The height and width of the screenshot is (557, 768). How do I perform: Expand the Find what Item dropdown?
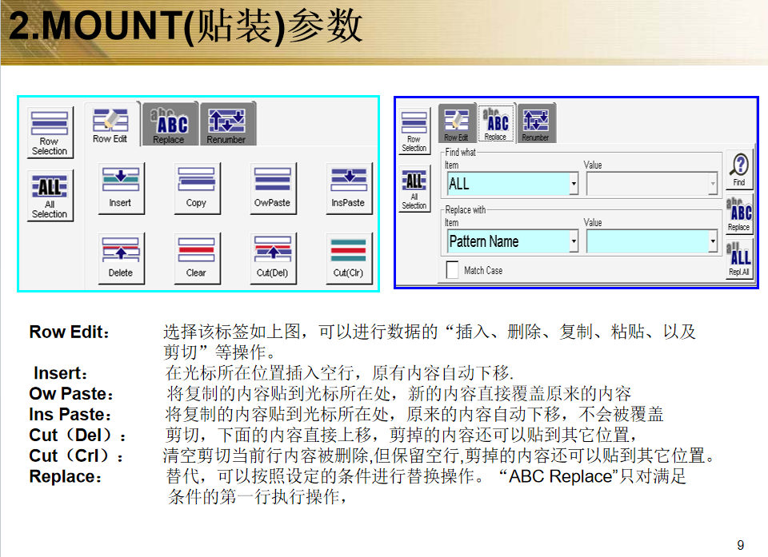coord(574,185)
